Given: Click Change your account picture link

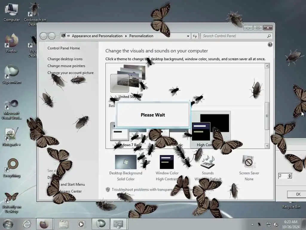Looking at the screenshot, I should click(x=71, y=73).
